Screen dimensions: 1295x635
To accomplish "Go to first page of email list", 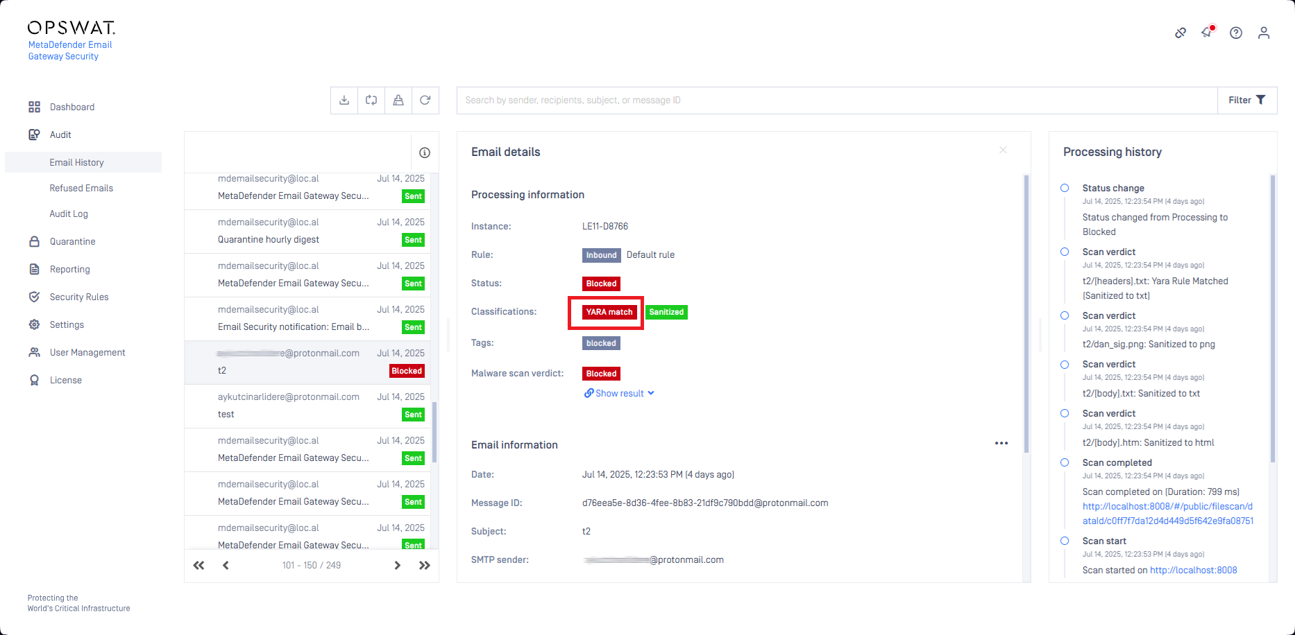I will (199, 565).
